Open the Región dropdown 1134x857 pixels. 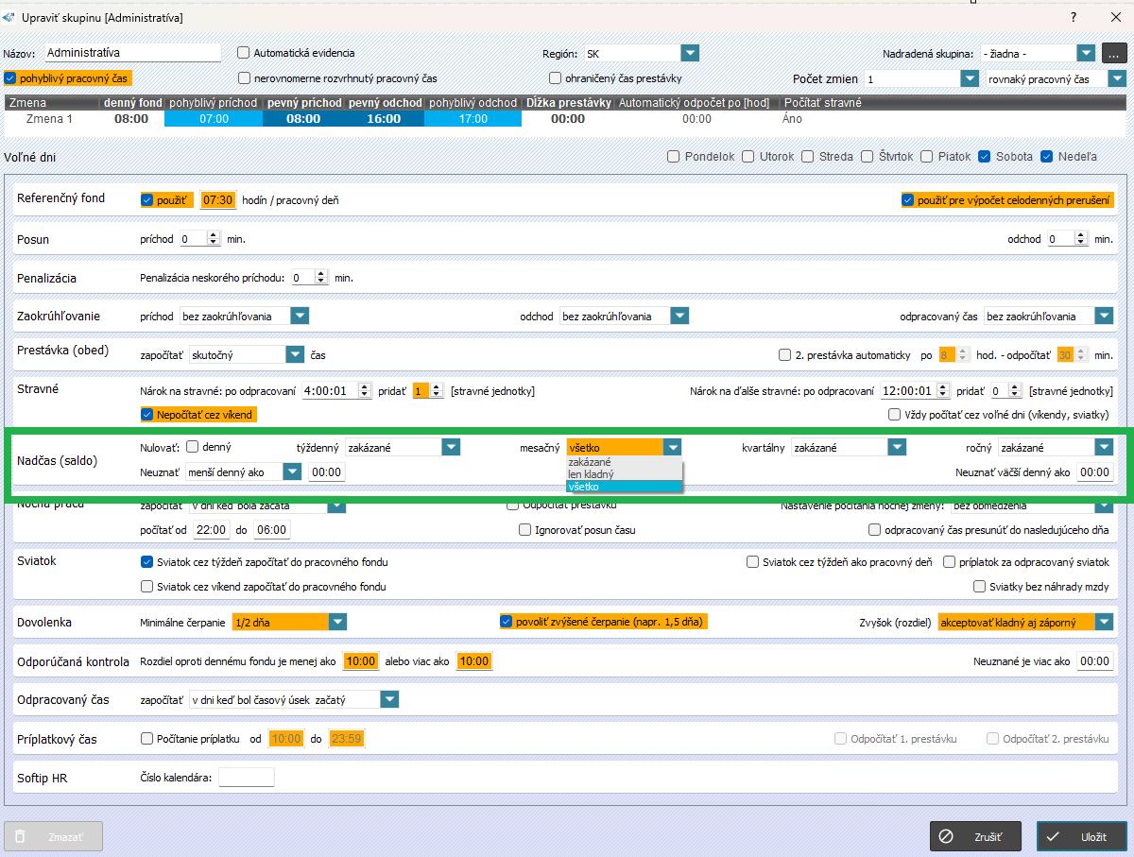click(x=690, y=54)
